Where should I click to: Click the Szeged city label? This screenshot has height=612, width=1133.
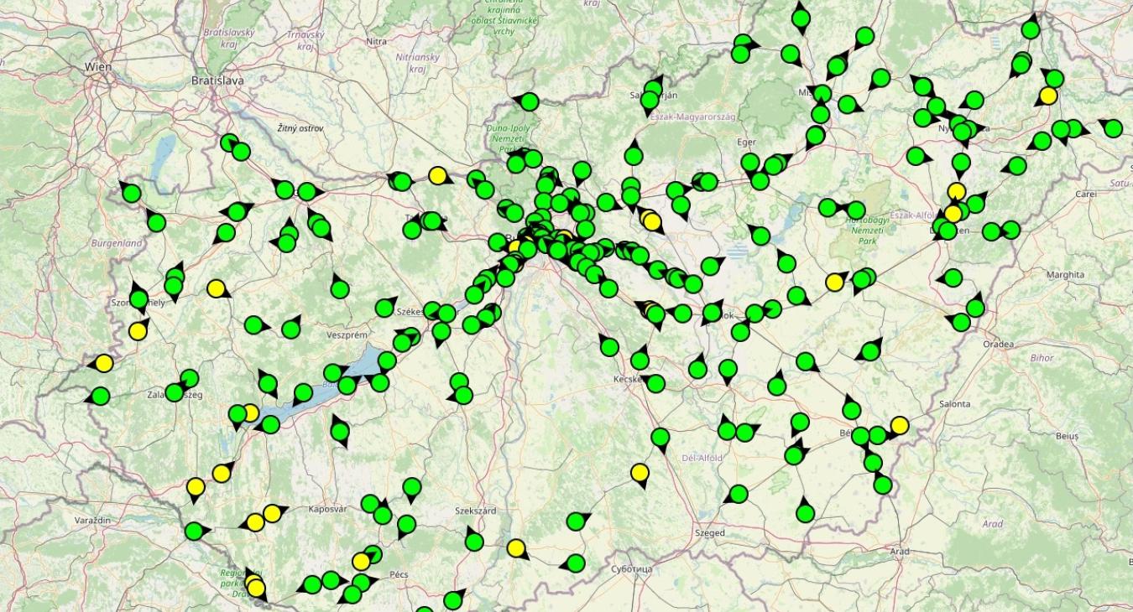tap(709, 532)
